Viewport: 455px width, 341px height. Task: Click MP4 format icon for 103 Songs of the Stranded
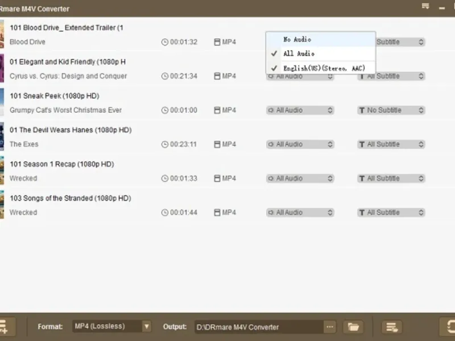(x=217, y=213)
